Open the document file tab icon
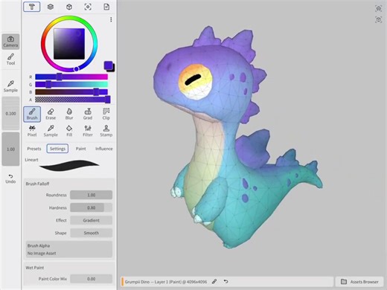Screen dimensions: 387x290 coord(106,7)
